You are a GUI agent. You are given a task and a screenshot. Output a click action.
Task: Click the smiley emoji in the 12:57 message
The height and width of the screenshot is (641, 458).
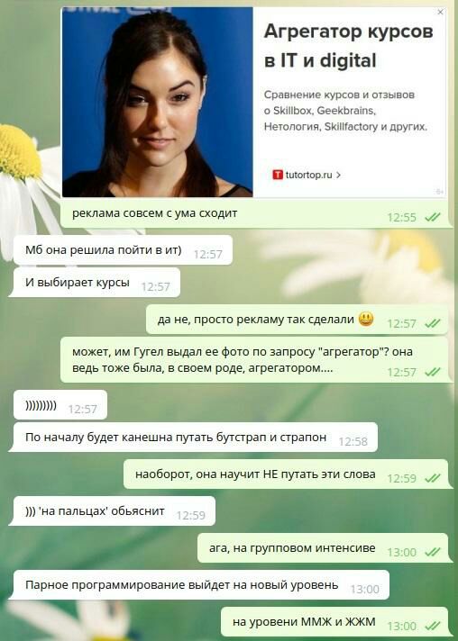tap(366, 319)
